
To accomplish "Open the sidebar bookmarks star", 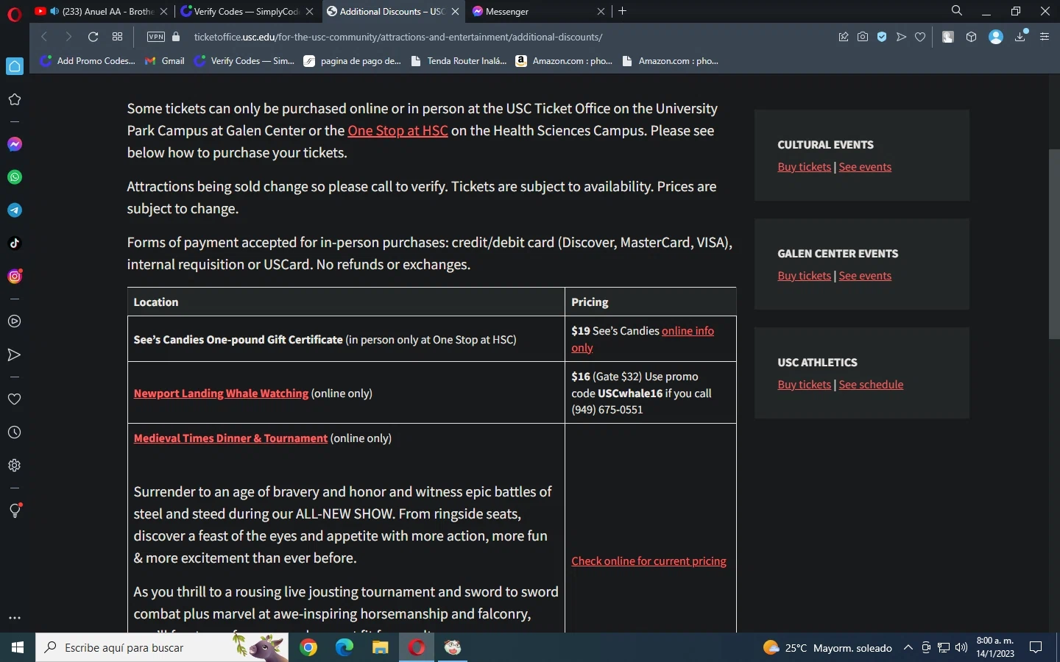I will 15,99.
